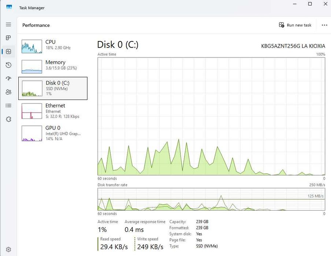Screen dimensions: 331x256
Task: Open the Details page icon
Action: click(x=8, y=105)
